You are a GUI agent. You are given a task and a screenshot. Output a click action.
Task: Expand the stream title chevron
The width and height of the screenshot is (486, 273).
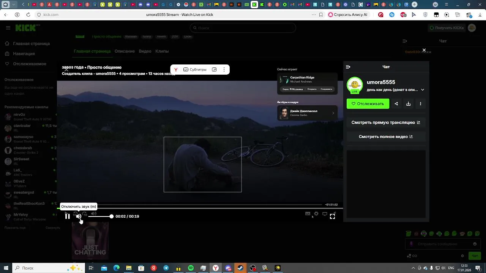tap(423, 90)
